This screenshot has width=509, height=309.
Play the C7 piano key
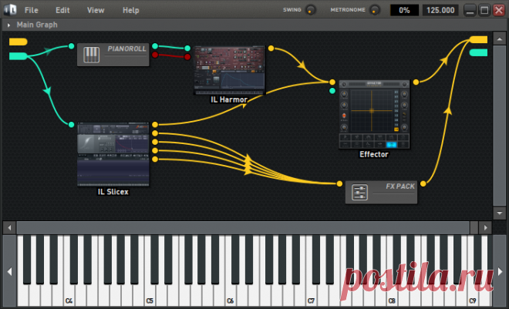(x=311, y=297)
